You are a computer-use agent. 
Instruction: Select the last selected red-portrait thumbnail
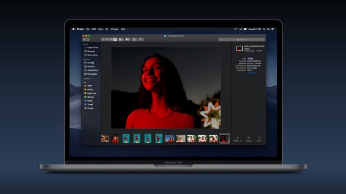tap(224, 138)
